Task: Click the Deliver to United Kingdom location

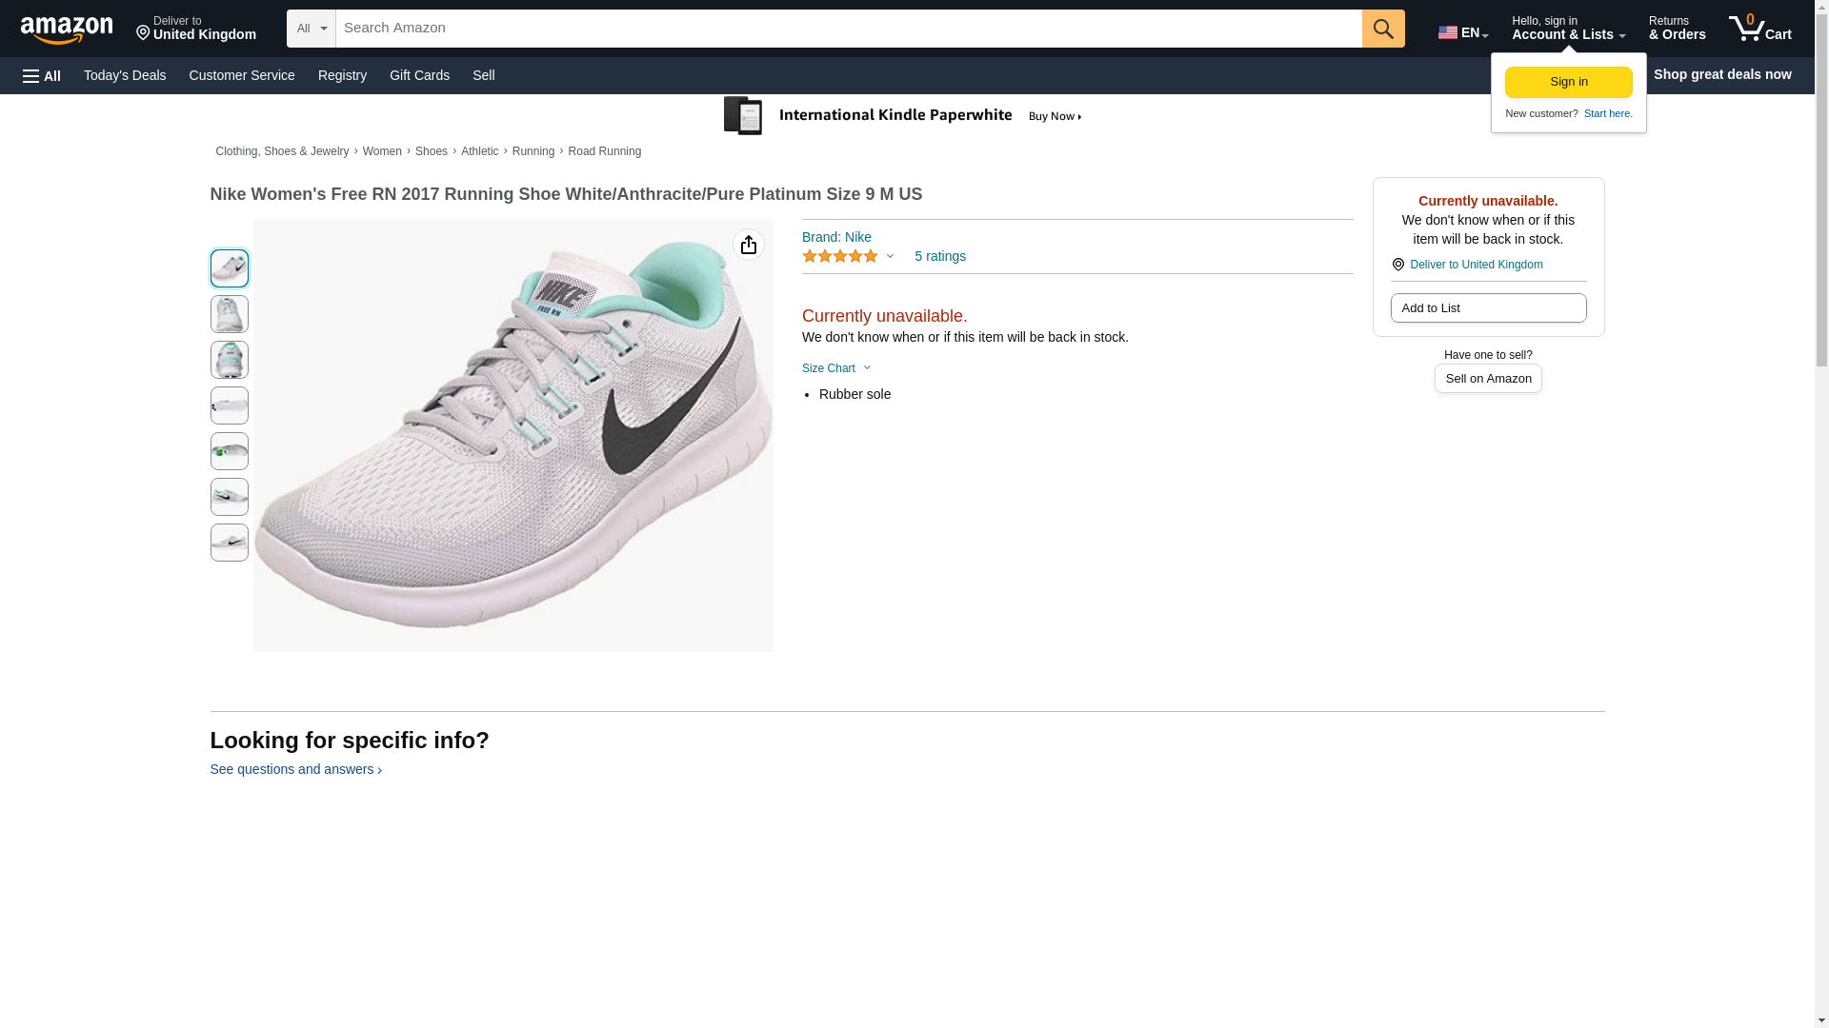Action: [x=195, y=29]
